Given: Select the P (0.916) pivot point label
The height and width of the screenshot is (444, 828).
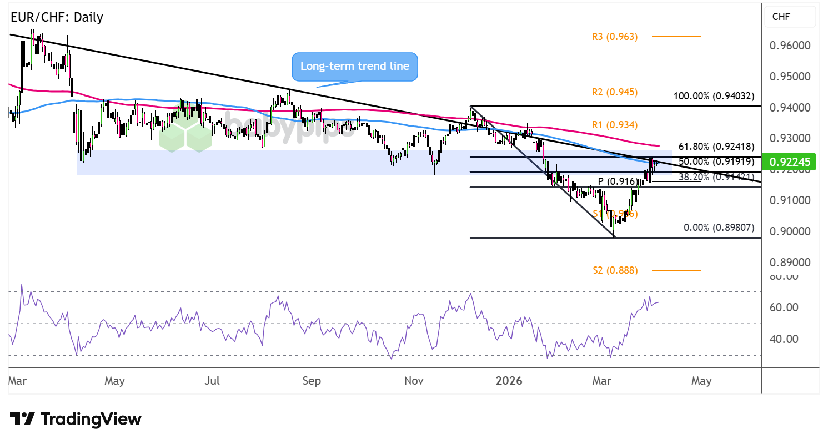Looking at the screenshot, I should [616, 181].
